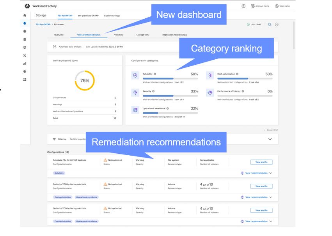Switch to On-premises ONTAP tab
332x236 pixels.
click(x=88, y=16)
